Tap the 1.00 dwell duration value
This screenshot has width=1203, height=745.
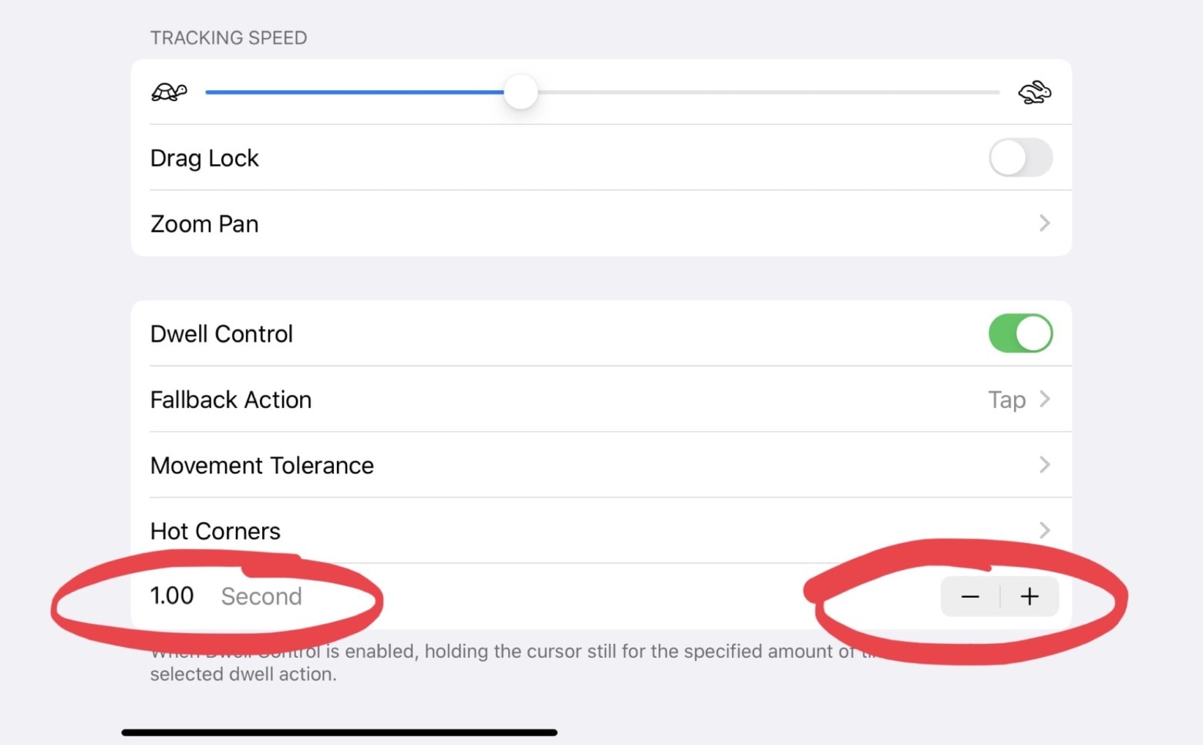(171, 595)
